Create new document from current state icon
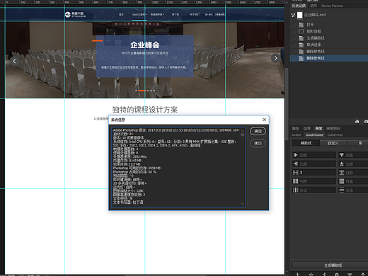 tap(357, 121)
